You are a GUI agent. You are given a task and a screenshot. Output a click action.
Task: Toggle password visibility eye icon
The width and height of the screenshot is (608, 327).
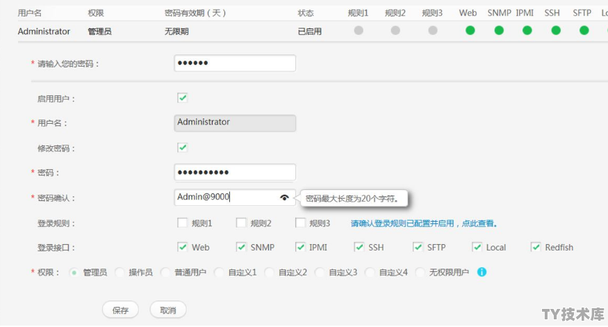(284, 198)
